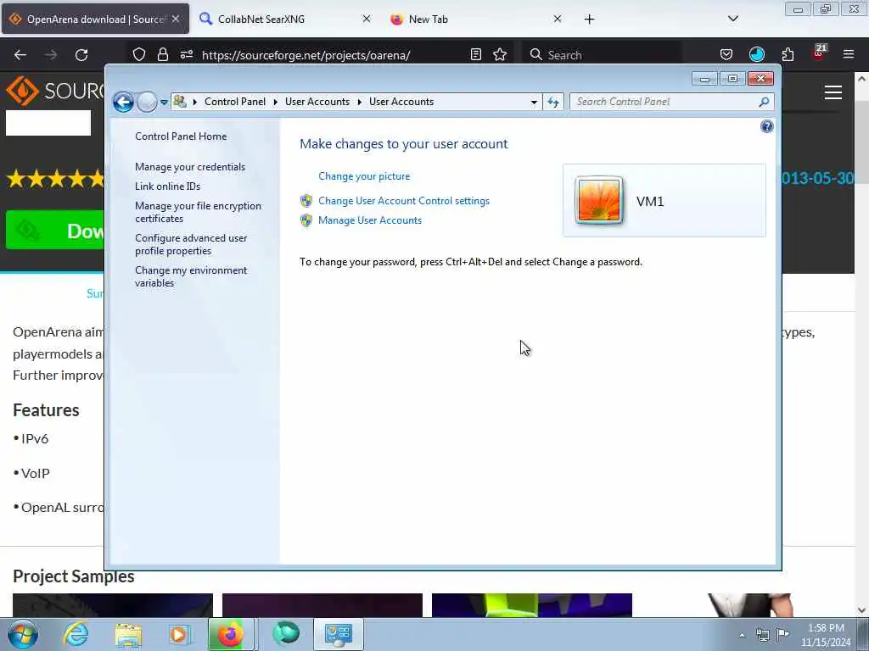This screenshot has width=869, height=651.
Task: Open Manage your credentials
Action: (x=189, y=167)
